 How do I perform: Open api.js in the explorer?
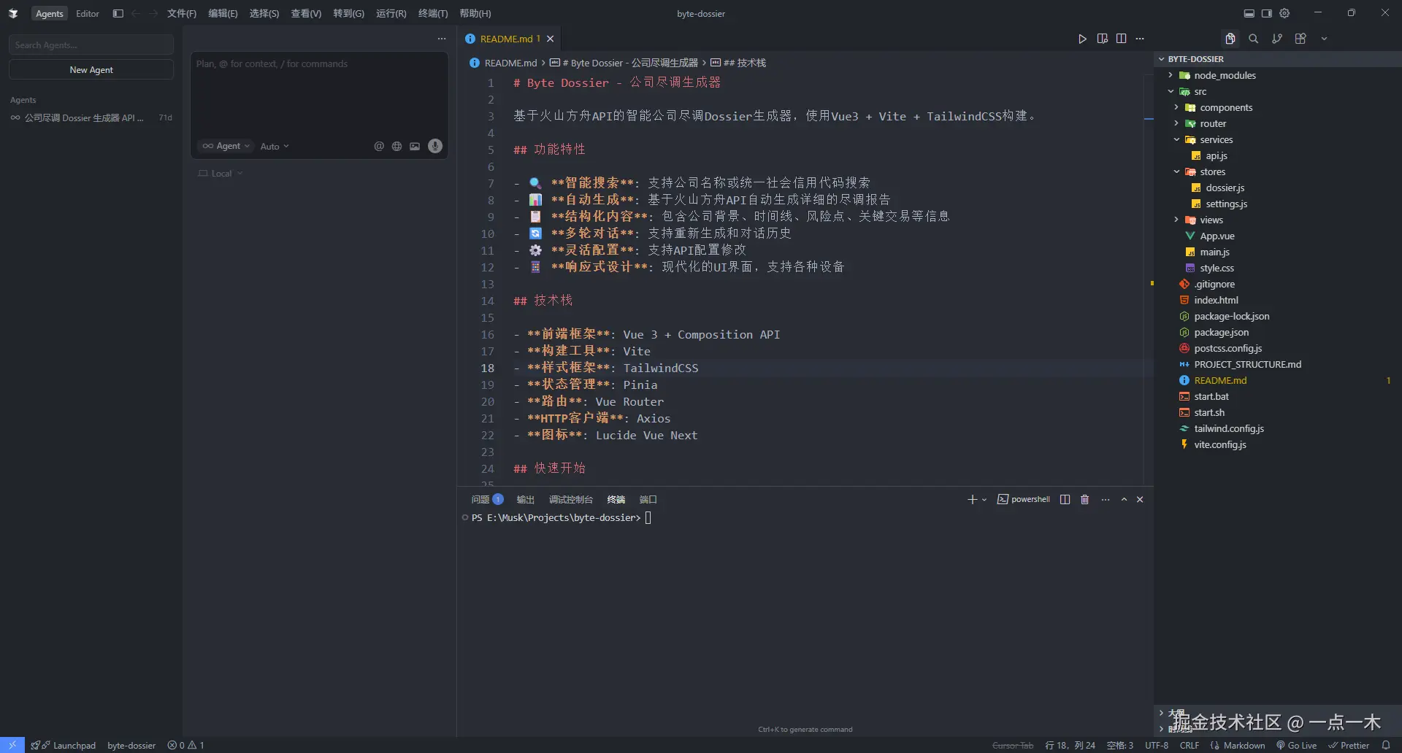1217,155
